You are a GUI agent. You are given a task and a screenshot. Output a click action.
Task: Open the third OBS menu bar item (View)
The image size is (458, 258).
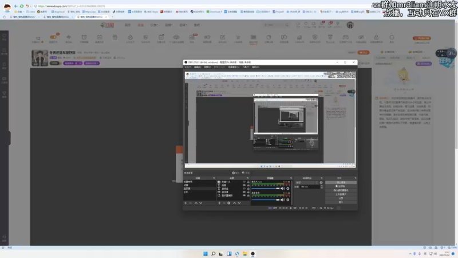tap(207, 67)
